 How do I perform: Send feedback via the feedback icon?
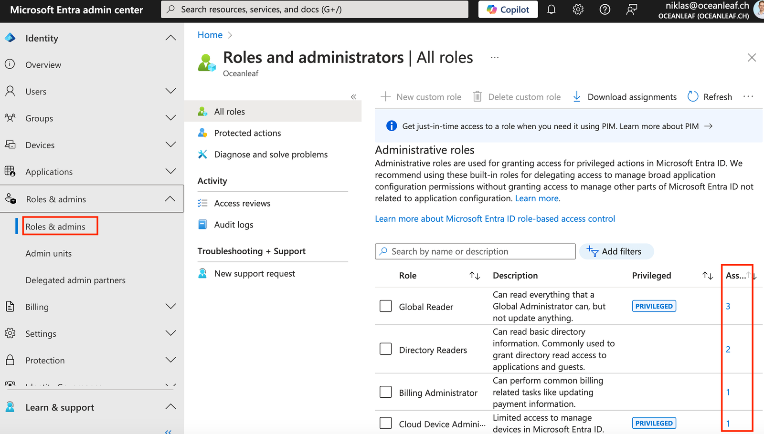click(631, 9)
